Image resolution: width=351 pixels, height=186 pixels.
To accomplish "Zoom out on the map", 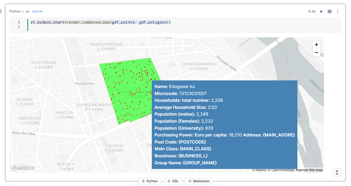I will click(316, 52).
